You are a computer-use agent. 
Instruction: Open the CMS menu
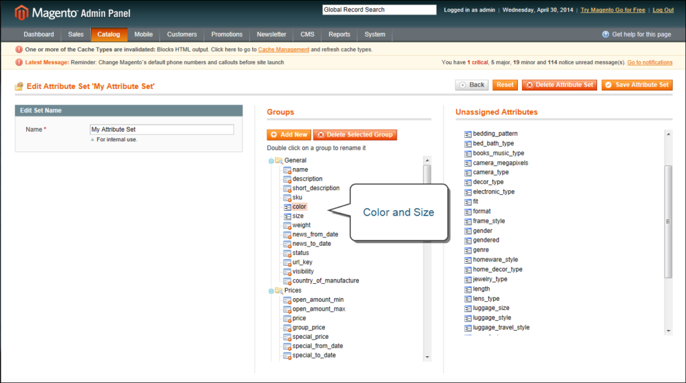coord(307,34)
